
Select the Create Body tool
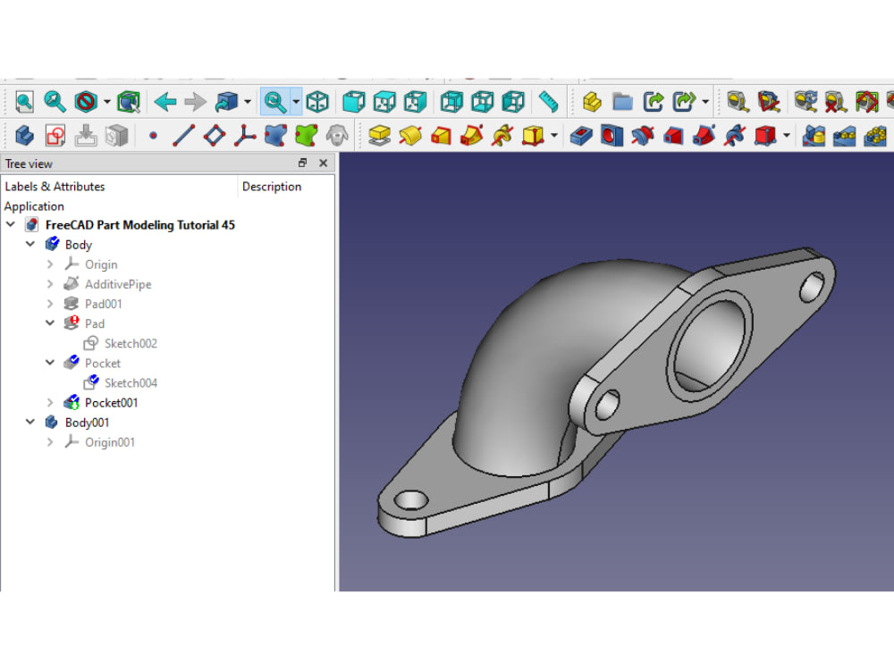[x=22, y=136]
